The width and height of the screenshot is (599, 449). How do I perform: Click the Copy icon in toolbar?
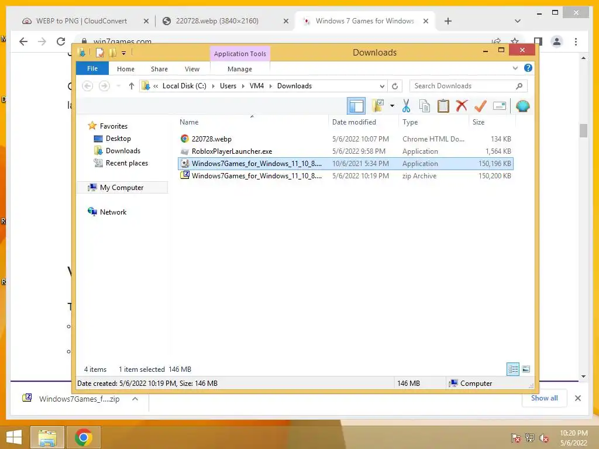pyautogui.click(x=425, y=106)
